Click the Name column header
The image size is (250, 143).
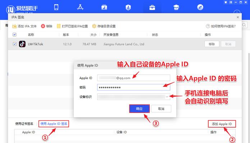[x=31, y=35]
